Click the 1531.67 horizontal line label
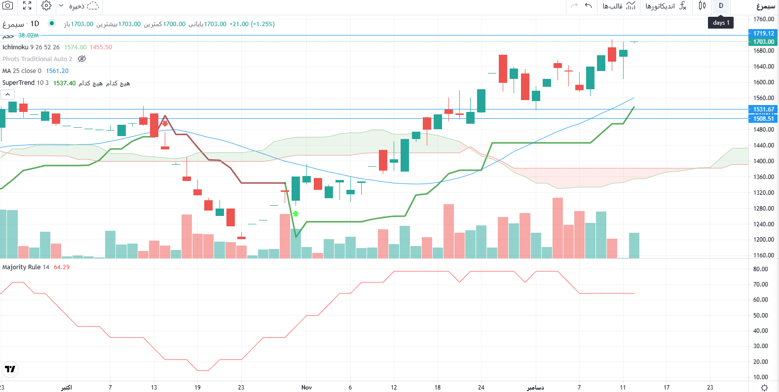779x392 pixels. pos(763,109)
